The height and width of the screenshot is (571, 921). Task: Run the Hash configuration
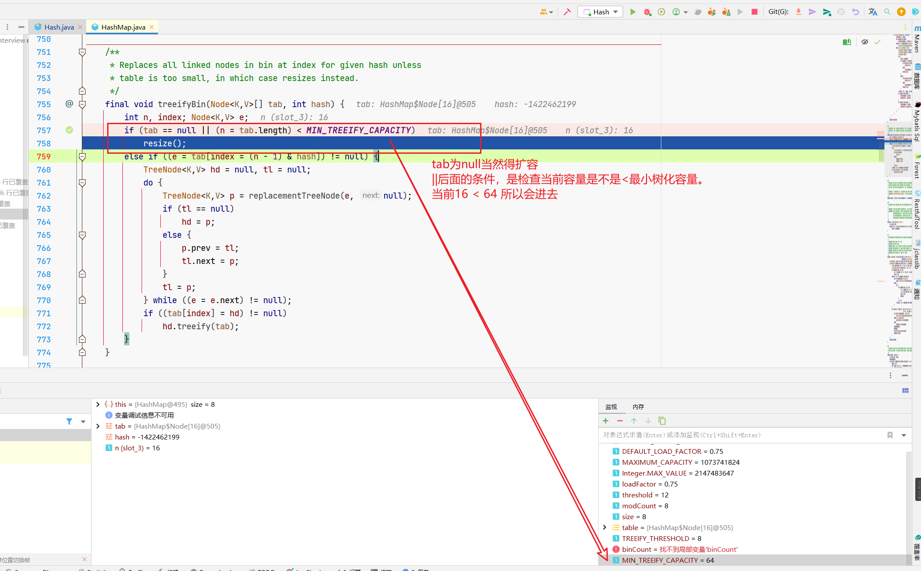(x=633, y=12)
